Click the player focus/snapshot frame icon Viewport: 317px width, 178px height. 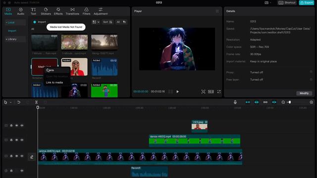203,91
